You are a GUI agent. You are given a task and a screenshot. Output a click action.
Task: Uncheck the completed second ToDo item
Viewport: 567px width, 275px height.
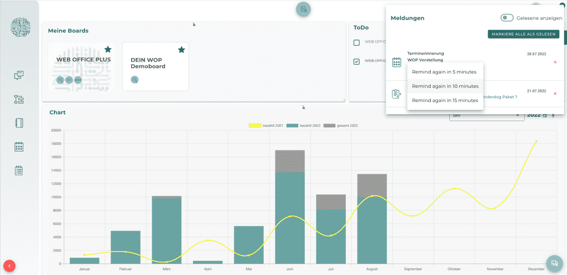pyautogui.click(x=357, y=62)
